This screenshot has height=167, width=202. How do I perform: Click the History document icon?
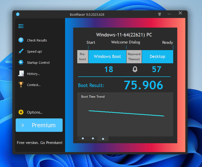[21, 73]
